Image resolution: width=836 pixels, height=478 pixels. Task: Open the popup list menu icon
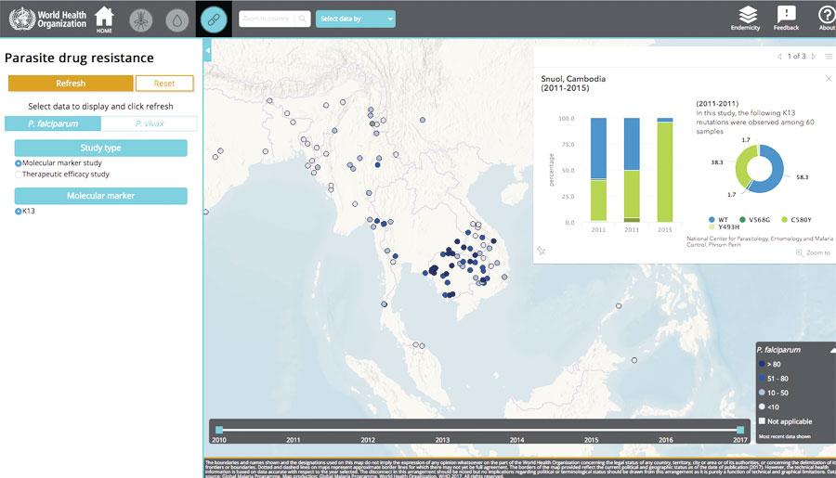[x=829, y=57]
